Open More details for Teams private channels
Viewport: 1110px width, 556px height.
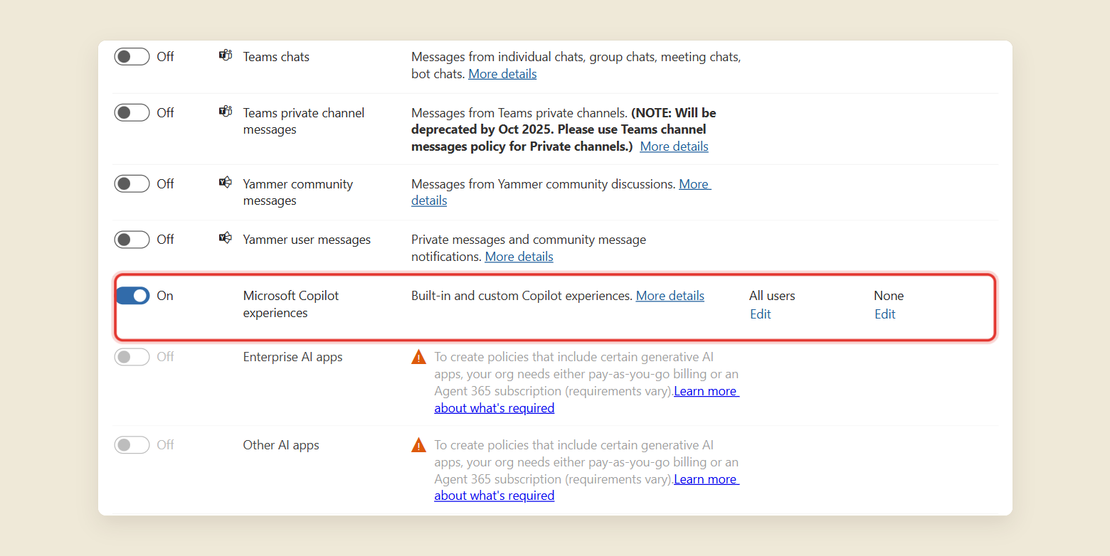(674, 146)
